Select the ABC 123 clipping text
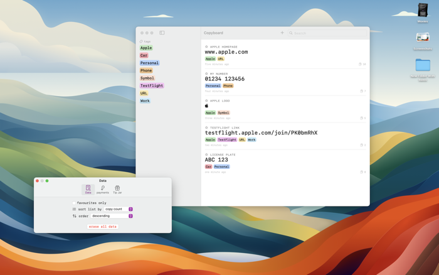 pyautogui.click(x=216, y=159)
